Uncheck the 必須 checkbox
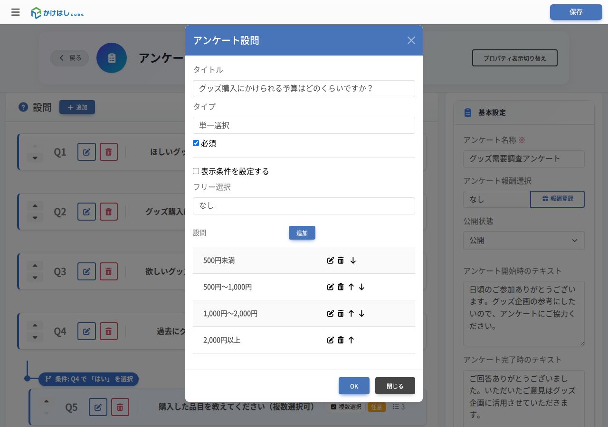The width and height of the screenshot is (608, 427). coord(196,143)
